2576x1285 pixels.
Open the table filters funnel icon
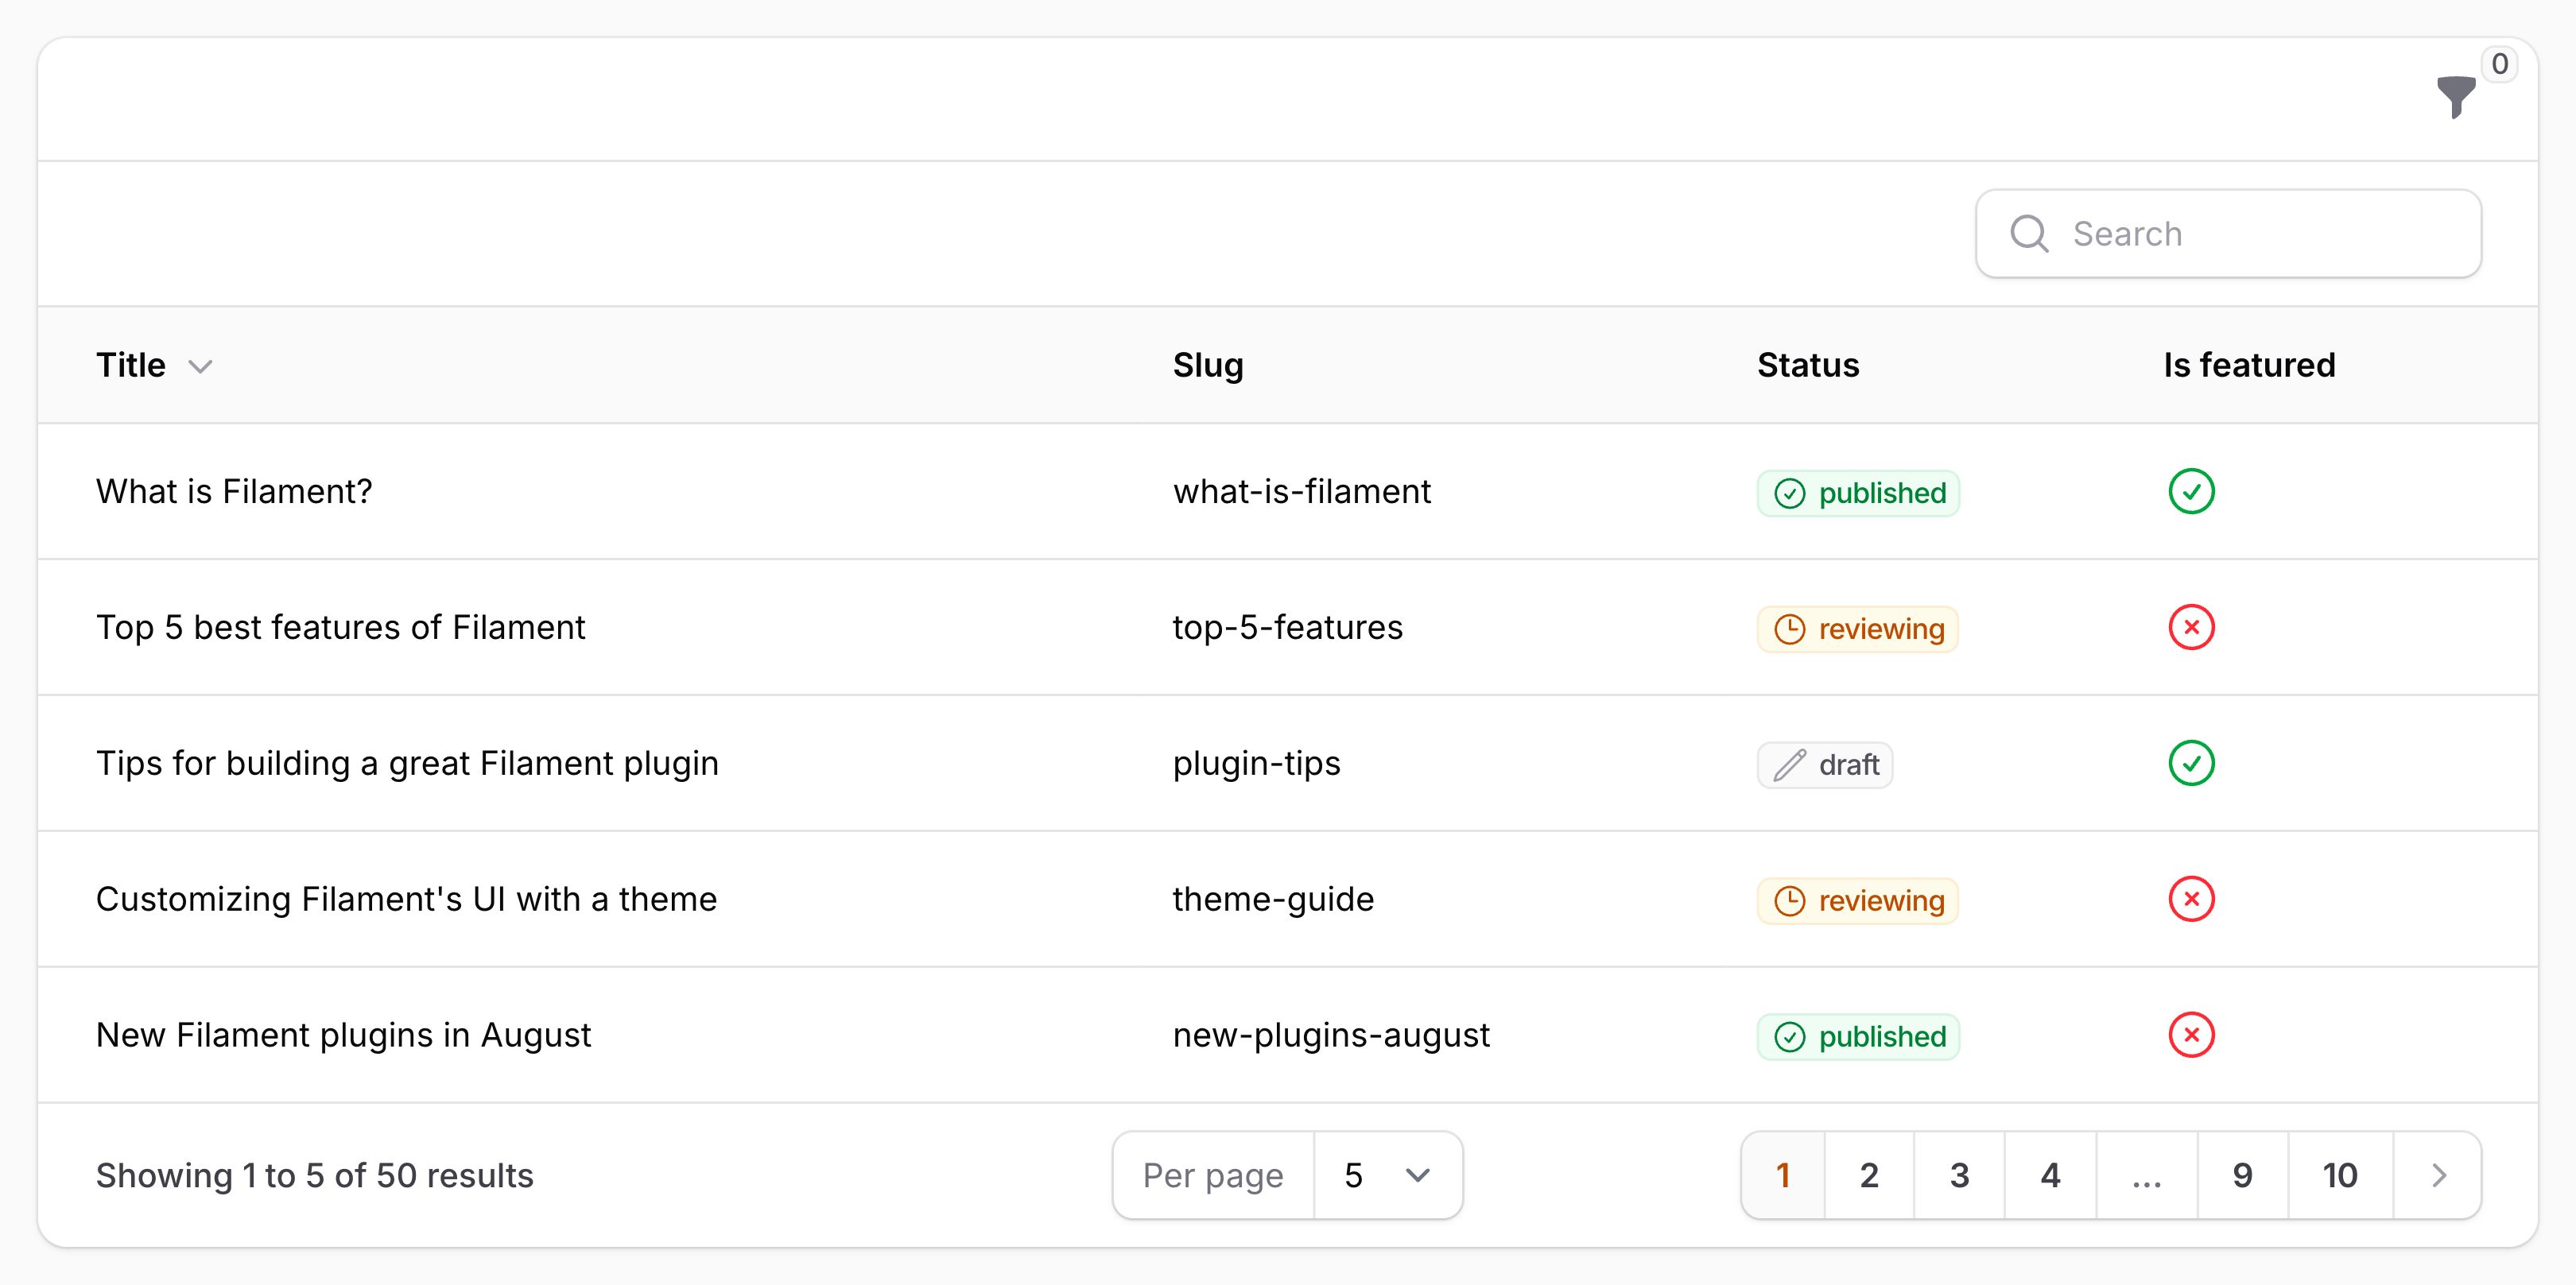point(2455,97)
